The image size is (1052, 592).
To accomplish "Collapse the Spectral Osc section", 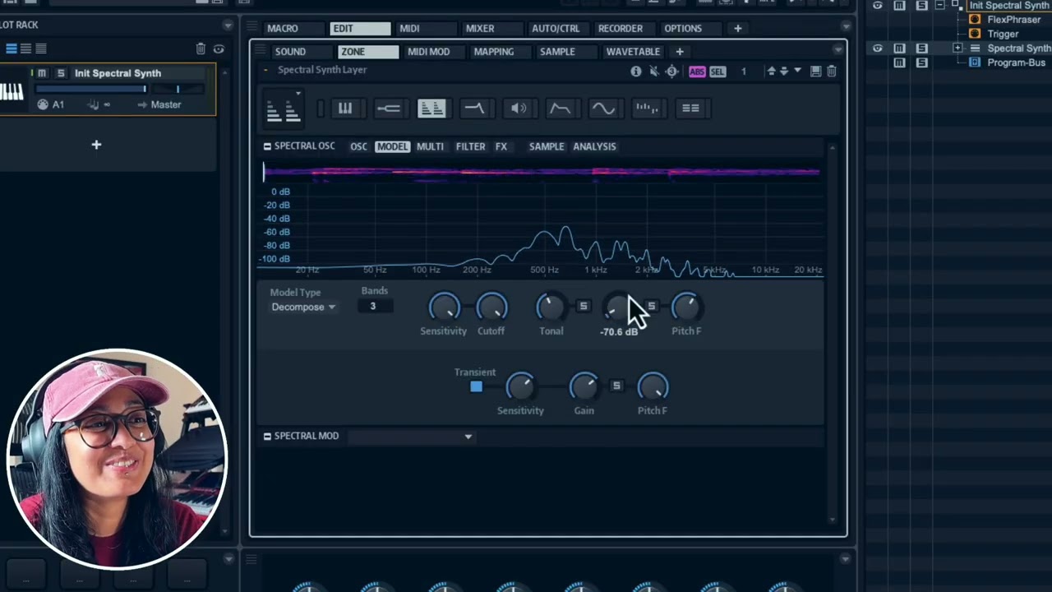I will (x=267, y=146).
